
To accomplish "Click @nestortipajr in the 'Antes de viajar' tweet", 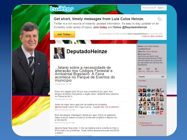I will coord(61,107).
